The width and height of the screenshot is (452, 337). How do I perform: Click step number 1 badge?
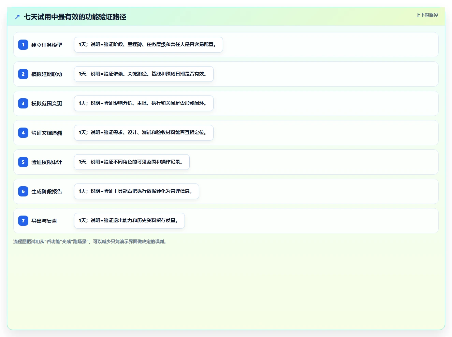tap(23, 45)
